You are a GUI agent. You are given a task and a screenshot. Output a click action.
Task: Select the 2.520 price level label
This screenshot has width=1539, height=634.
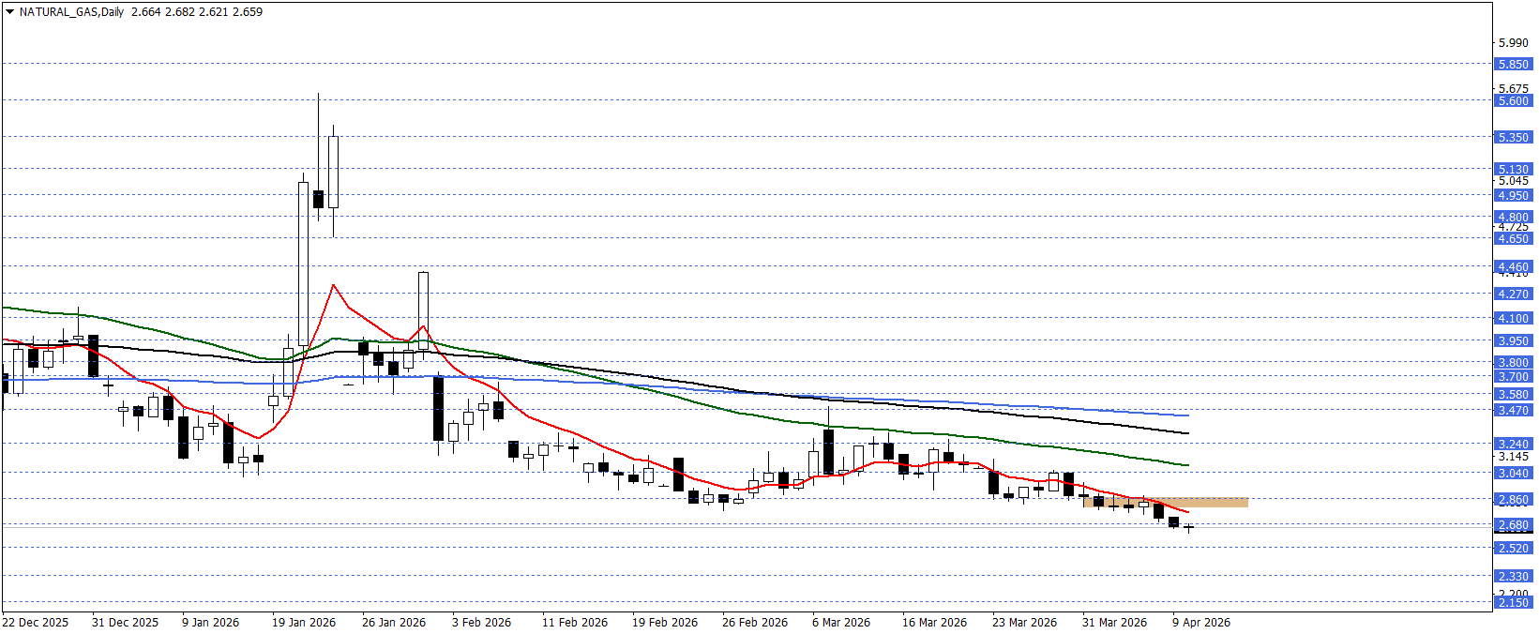click(1513, 548)
